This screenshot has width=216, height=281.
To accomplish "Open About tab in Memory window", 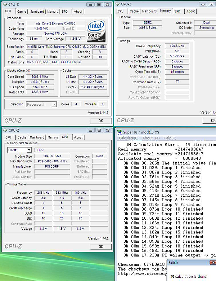I will point(190,11).
